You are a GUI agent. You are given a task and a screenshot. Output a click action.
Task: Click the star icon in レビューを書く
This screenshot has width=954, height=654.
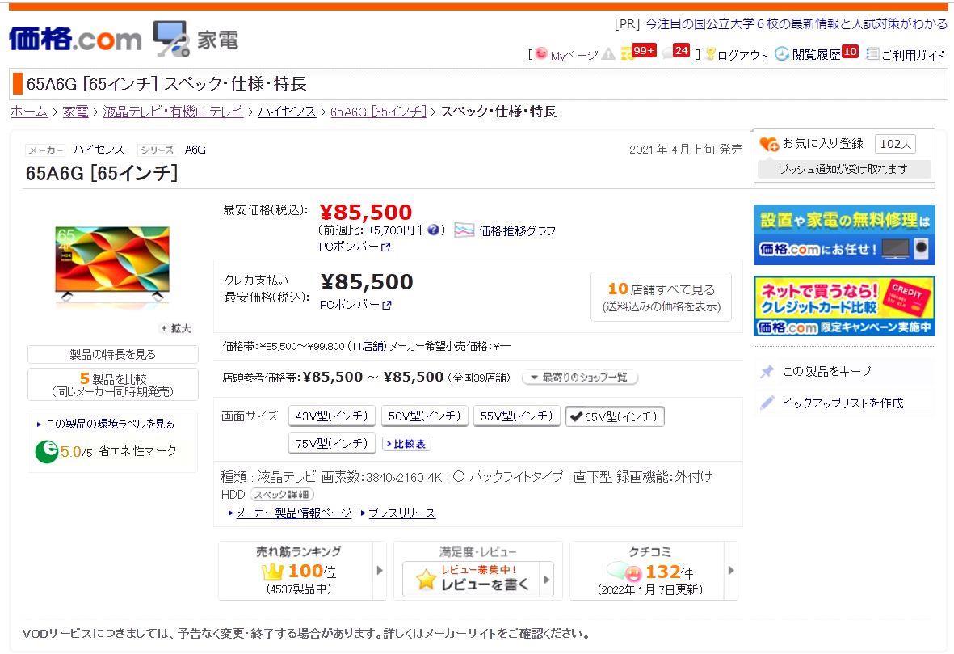click(427, 579)
